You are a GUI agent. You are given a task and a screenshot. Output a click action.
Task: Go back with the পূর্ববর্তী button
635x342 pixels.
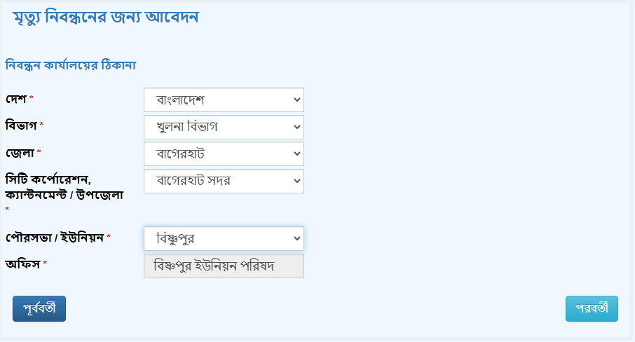tap(39, 309)
